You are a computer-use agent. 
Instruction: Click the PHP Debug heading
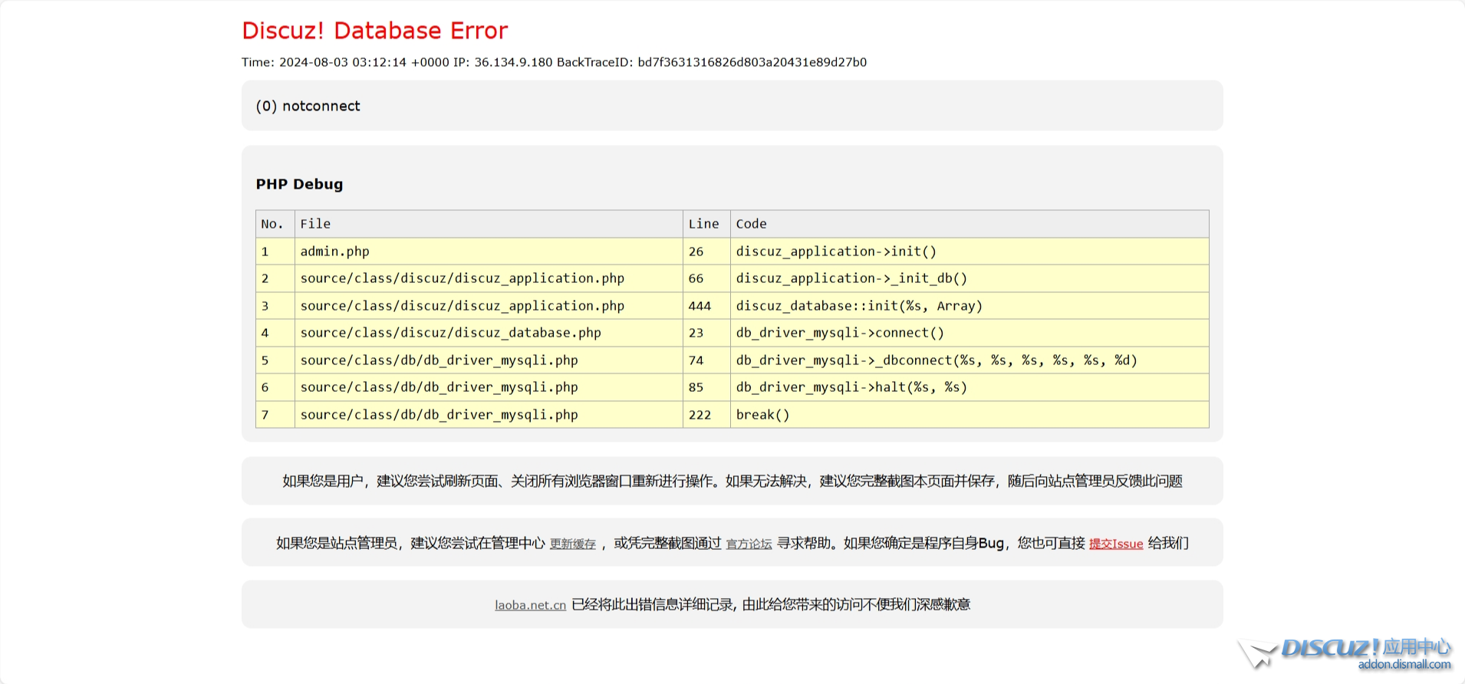299,184
